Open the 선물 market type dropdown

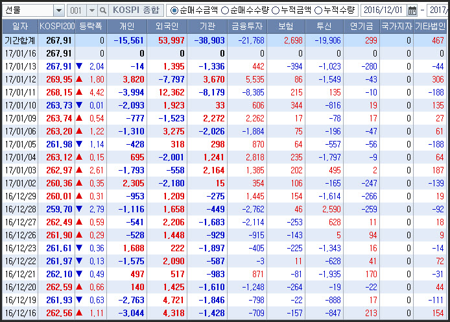click(x=59, y=10)
